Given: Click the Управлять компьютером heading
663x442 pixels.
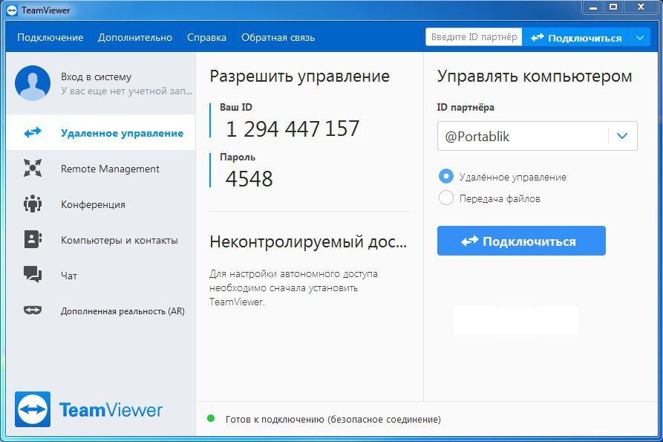Looking at the screenshot, I should point(535,77).
